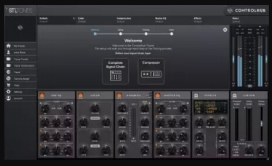The image size is (272, 166).
Task: Click the Limiter Release vertical slider handle
Action: (x=261, y=123)
